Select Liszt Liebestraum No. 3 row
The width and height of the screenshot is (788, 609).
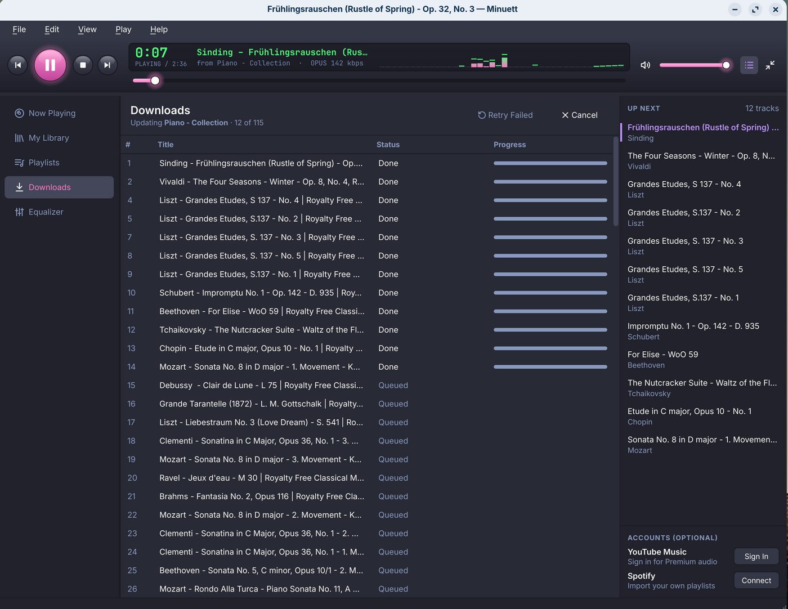tap(367, 423)
